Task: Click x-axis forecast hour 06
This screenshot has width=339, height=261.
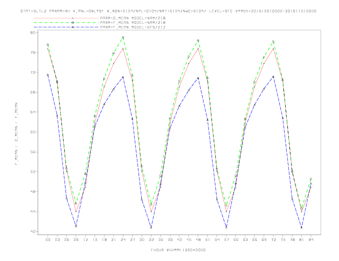Action: tap(67, 240)
